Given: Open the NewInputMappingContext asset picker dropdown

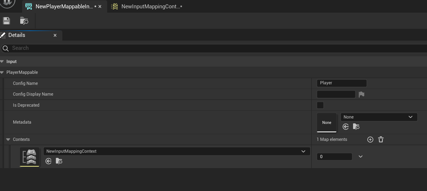Looking at the screenshot, I should [x=177, y=151].
